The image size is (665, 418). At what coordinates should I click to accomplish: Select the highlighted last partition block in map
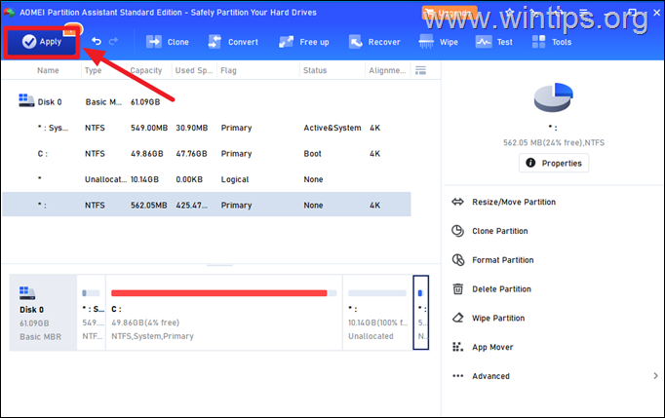click(x=420, y=313)
